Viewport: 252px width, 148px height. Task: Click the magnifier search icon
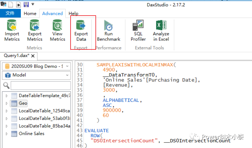click(x=6, y=85)
